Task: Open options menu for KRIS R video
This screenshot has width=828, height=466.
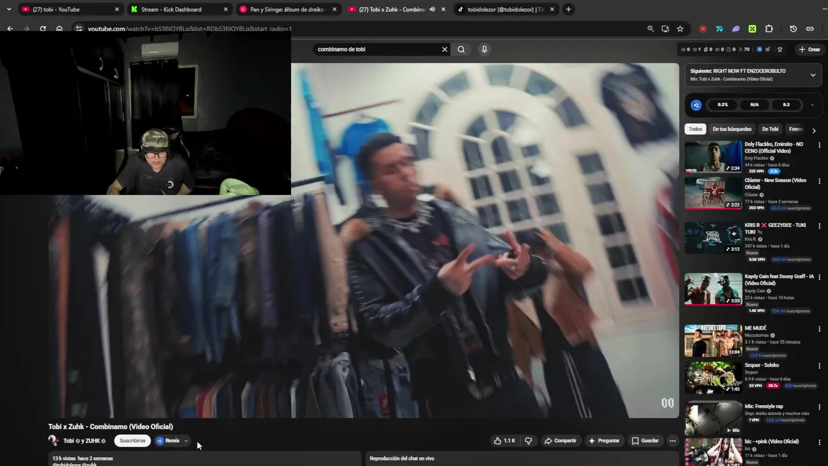Action: click(820, 226)
